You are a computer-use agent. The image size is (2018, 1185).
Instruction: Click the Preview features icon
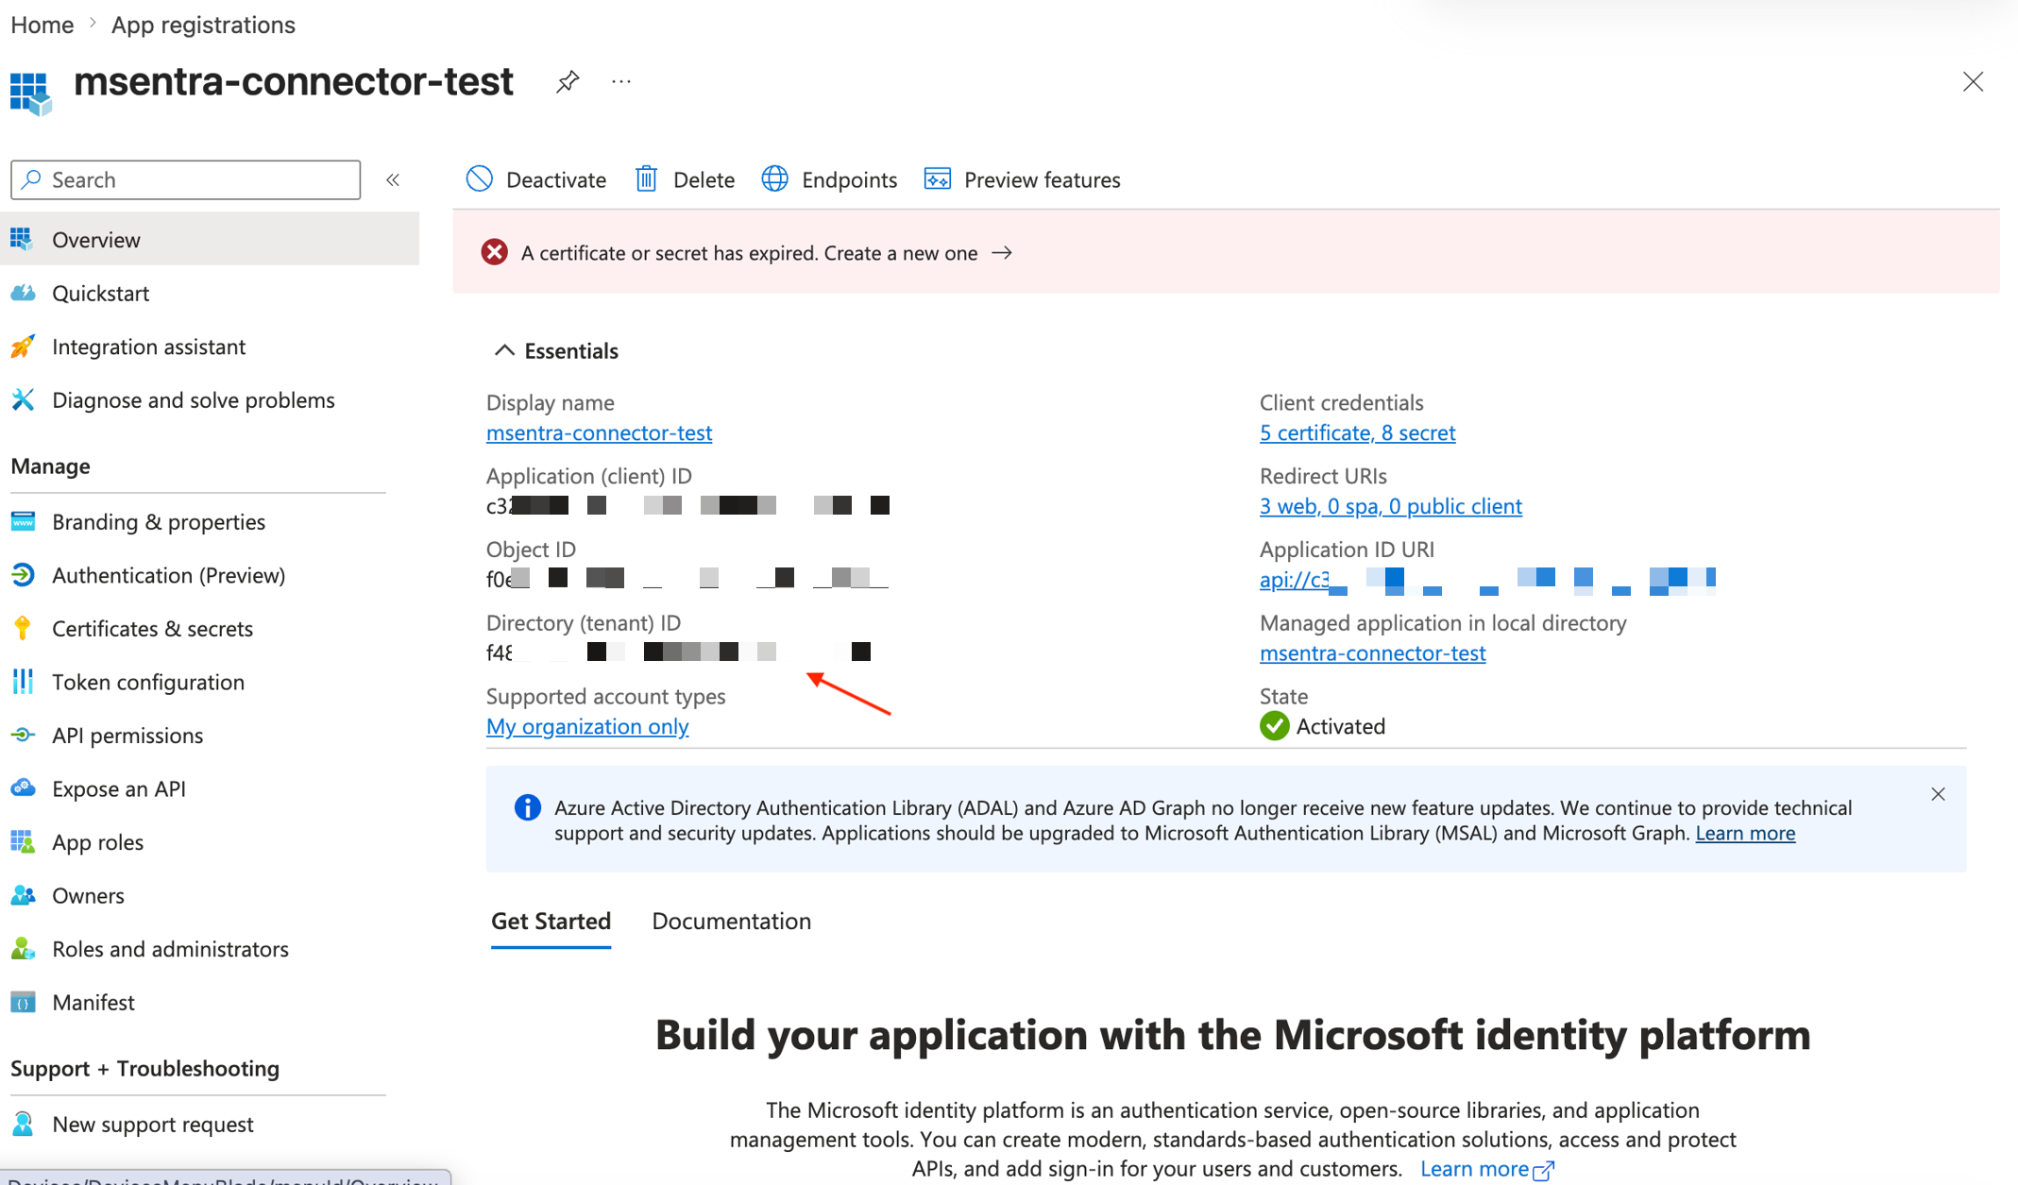tap(937, 178)
